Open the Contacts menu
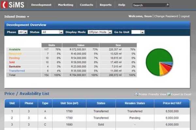 coord(87,5)
